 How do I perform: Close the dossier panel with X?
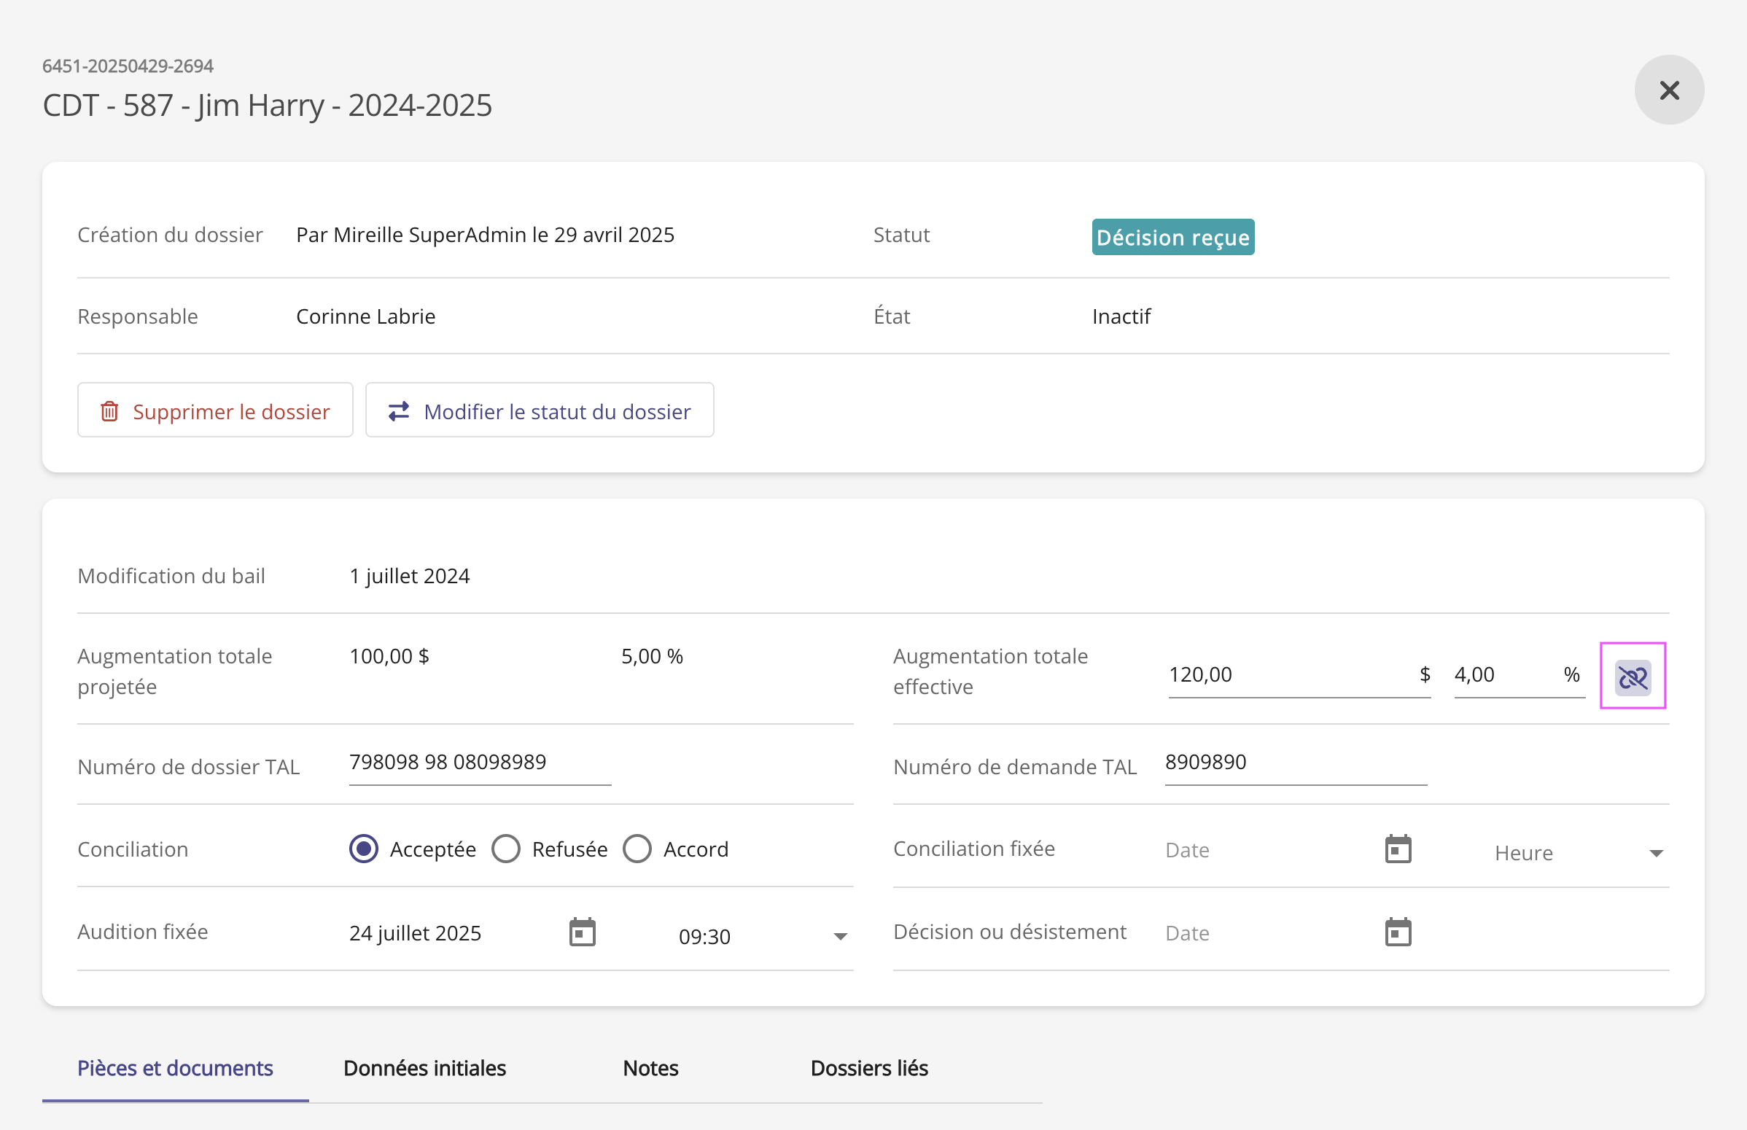click(1668, 90)
